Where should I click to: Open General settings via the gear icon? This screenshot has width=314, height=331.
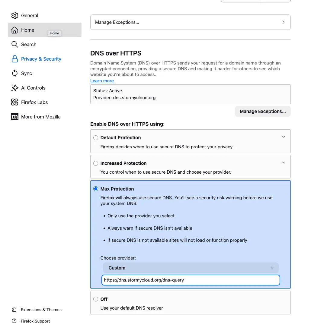[14, 15]
